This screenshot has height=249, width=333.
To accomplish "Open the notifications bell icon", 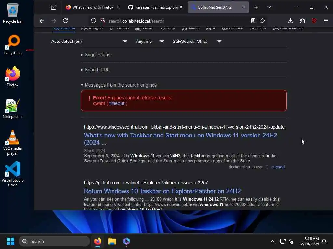I will [x=324, y=241].
